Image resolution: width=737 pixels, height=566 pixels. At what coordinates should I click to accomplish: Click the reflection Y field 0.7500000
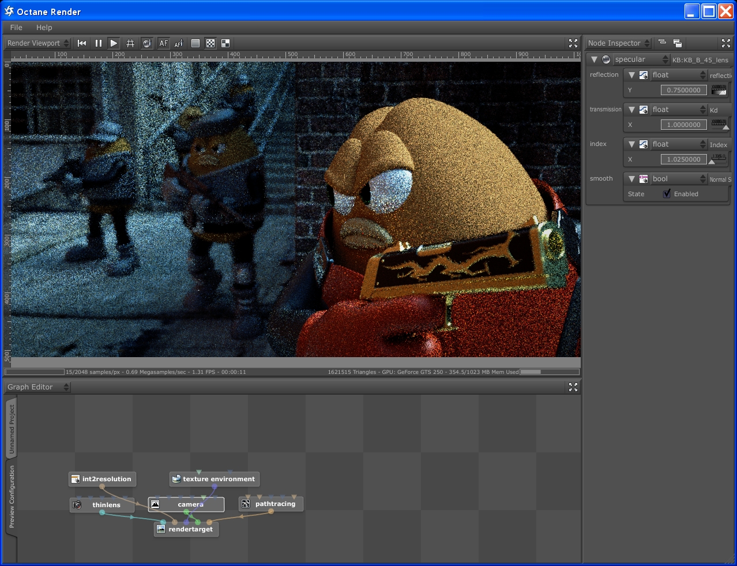coord(684,90)
